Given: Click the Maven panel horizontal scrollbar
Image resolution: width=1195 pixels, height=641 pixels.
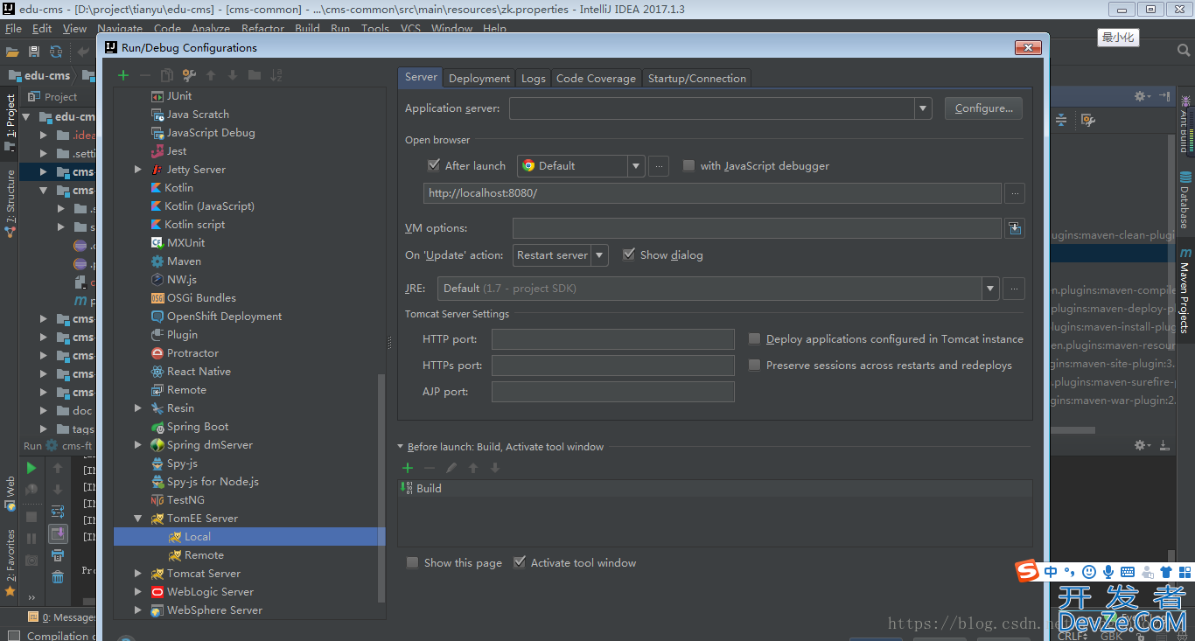Looking at the screenshot, I should (x=1072, y=429).
